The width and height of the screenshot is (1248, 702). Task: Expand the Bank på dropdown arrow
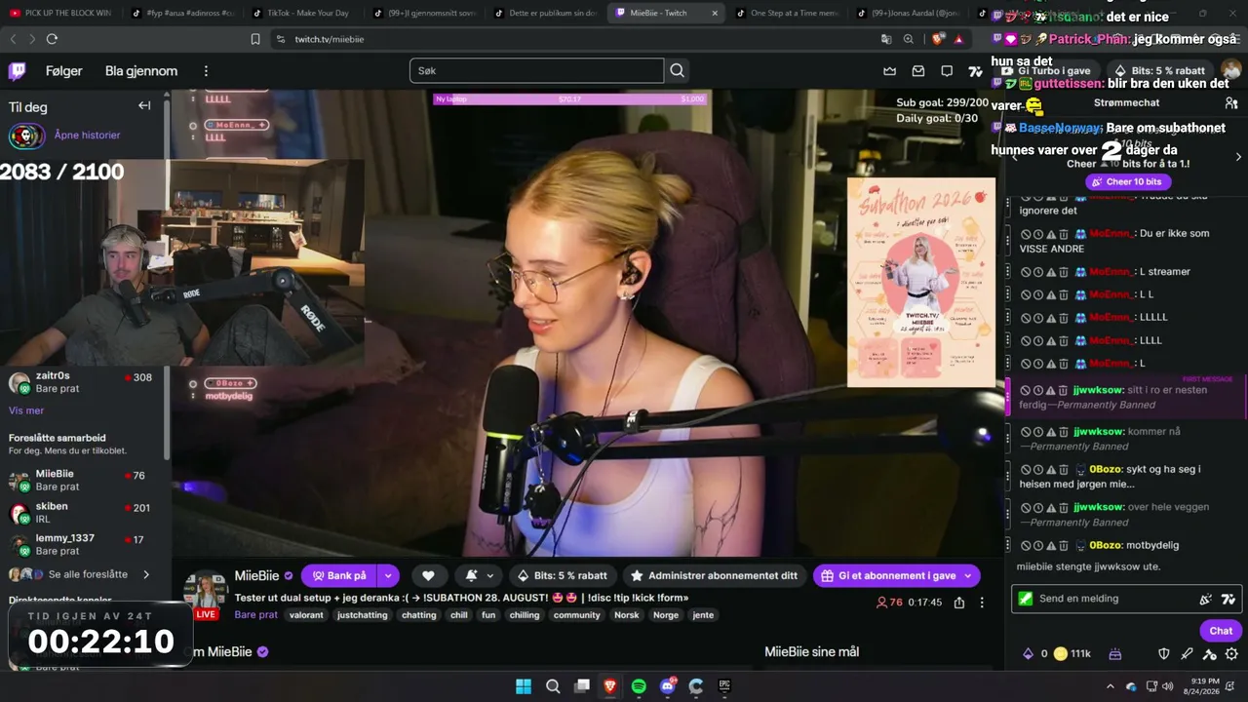click(x=388, y=576)
